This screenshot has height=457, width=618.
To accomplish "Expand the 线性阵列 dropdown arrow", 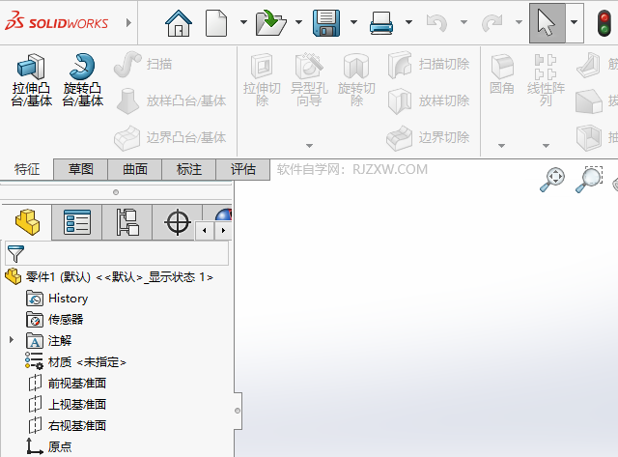I will 546,146.
